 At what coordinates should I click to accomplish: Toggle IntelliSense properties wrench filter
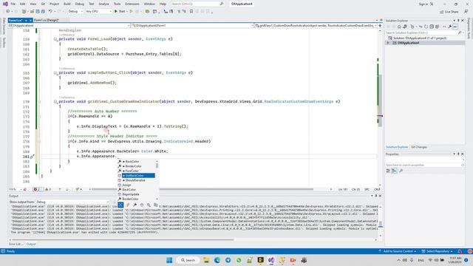[135, 205]
